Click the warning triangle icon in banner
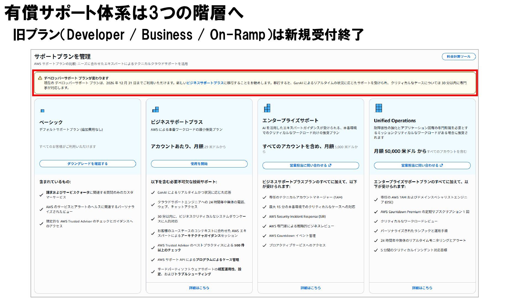The width and height of the screenshot is (530, 298). point(40,78)
